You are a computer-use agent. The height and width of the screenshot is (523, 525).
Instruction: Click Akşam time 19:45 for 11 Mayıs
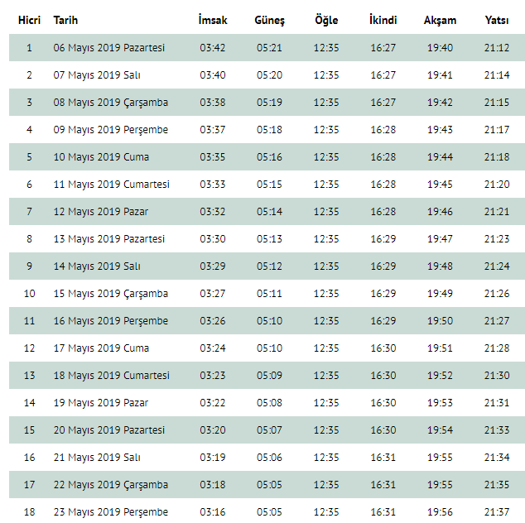440,185
